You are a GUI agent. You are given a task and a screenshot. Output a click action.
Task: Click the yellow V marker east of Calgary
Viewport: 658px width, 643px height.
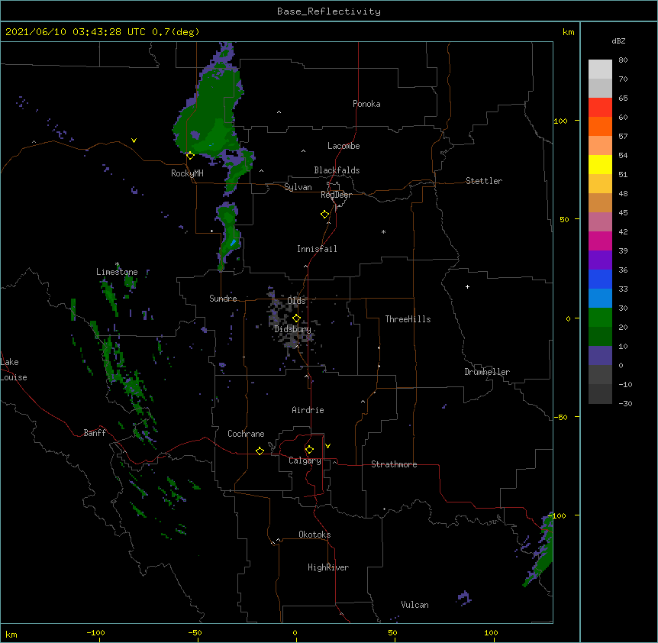327,446
